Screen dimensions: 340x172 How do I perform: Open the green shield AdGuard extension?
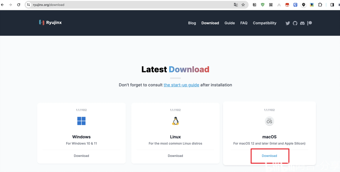(x=263, y=5)
